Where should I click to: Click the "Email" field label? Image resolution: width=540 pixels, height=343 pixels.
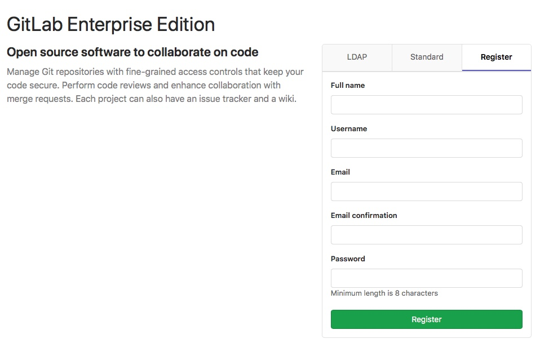click(x=340, y=172)
